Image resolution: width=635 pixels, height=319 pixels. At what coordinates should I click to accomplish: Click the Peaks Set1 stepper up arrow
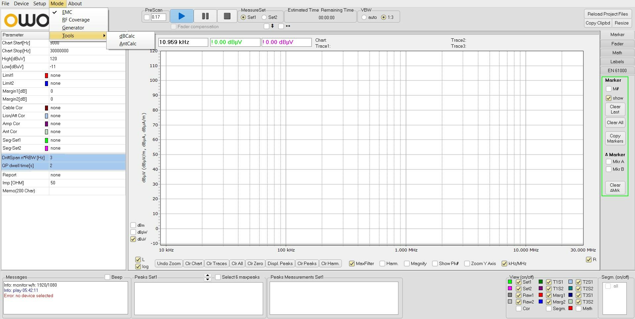pos(207,275)
